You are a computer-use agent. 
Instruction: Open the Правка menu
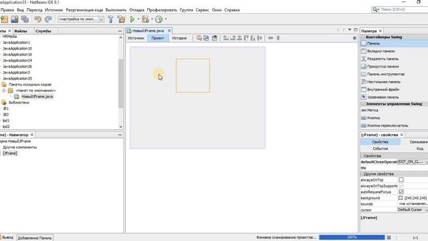7,10
